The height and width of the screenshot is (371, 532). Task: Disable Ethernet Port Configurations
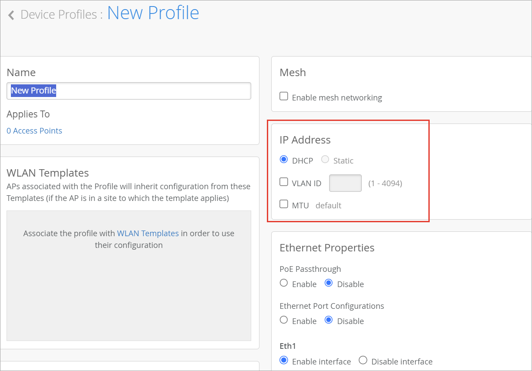coord(329,320)
